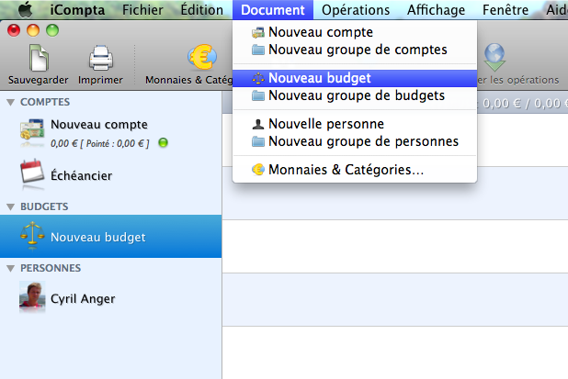Image resolution: width=568 pixels, height=379 pixels.
Task: Choose Nouveau groupe de personnes menu entry
Action: tap(355, 141)
